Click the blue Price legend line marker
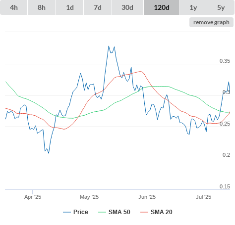This screenshot has width=235, height=225. tap(67, 212)
